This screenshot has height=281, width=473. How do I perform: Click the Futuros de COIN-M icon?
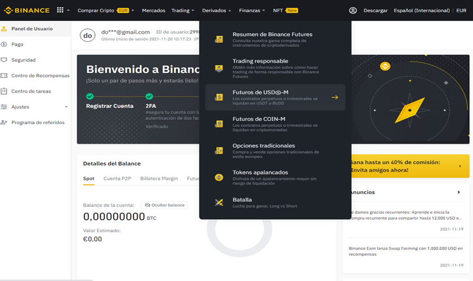click(219, 124)
